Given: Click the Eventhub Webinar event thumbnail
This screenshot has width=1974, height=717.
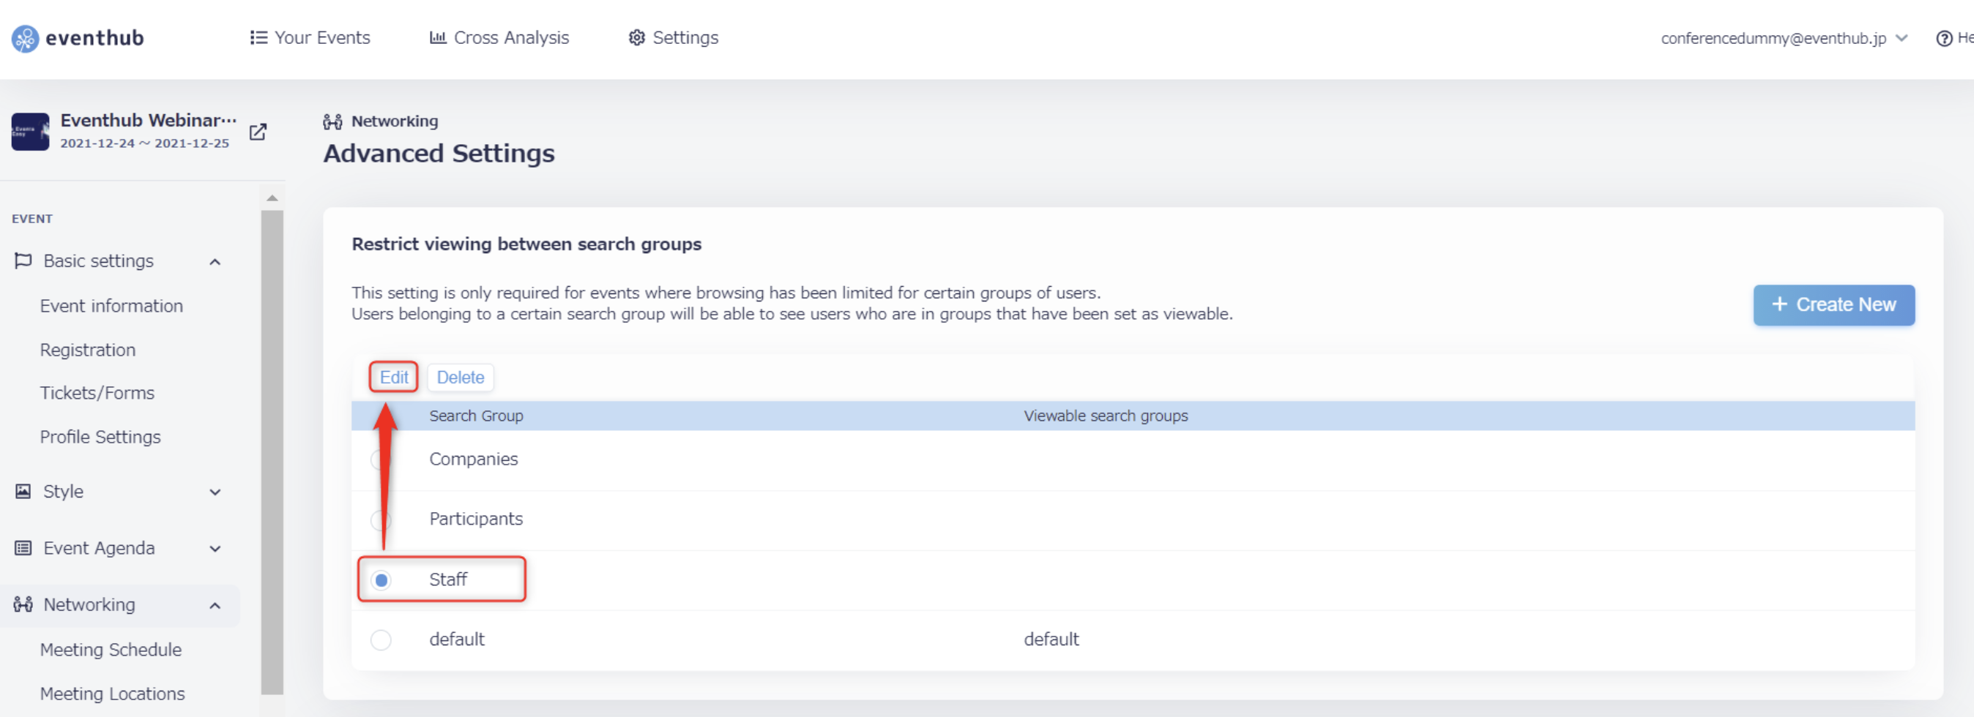Looking at the screenshot, I should click(31, 132).
